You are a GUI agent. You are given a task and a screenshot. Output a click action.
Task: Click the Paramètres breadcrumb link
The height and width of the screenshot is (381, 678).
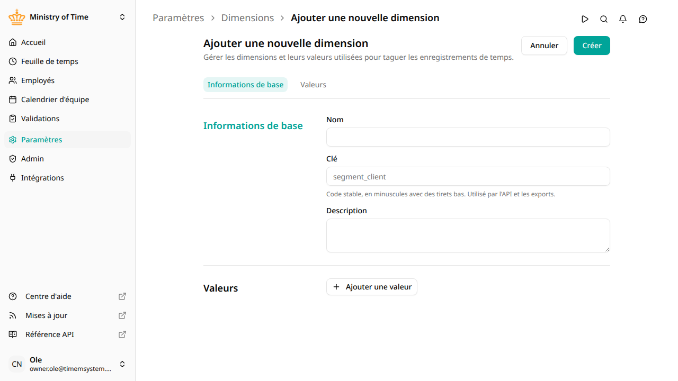tap(178, 18)
